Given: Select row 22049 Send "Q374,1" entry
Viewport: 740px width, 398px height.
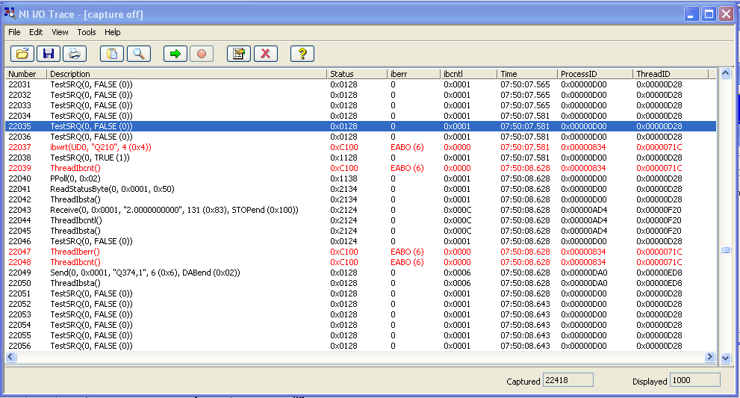Looking at the screenshot, I should coord(361,273).
